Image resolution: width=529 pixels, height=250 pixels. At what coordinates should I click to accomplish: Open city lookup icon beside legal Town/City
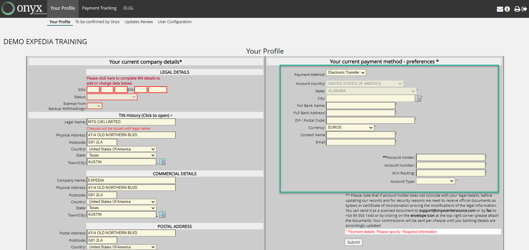(162, 162)
